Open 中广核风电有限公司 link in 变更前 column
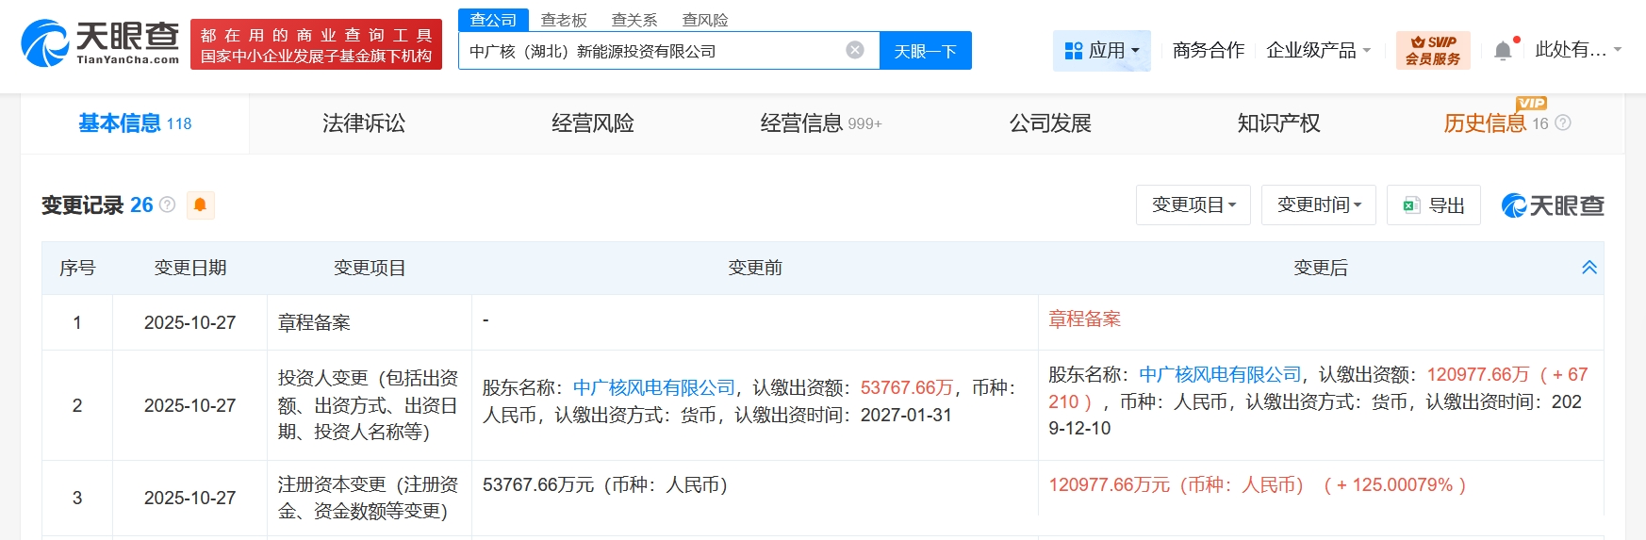Viewport: 1646px width, 540px height. pos(653,387)
